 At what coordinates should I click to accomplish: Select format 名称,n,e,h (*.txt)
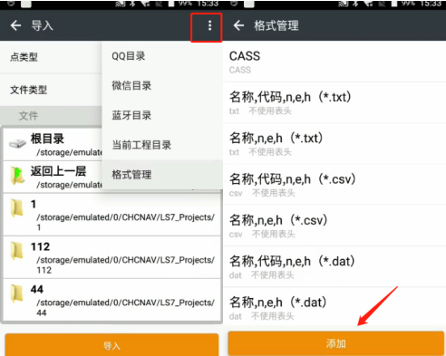click(x=334, y=144)
